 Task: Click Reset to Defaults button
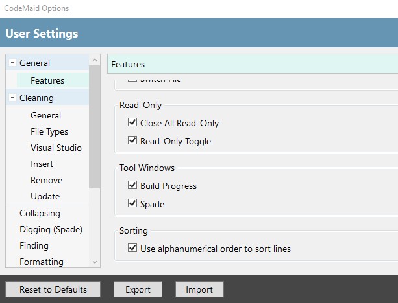pos(53,289)
